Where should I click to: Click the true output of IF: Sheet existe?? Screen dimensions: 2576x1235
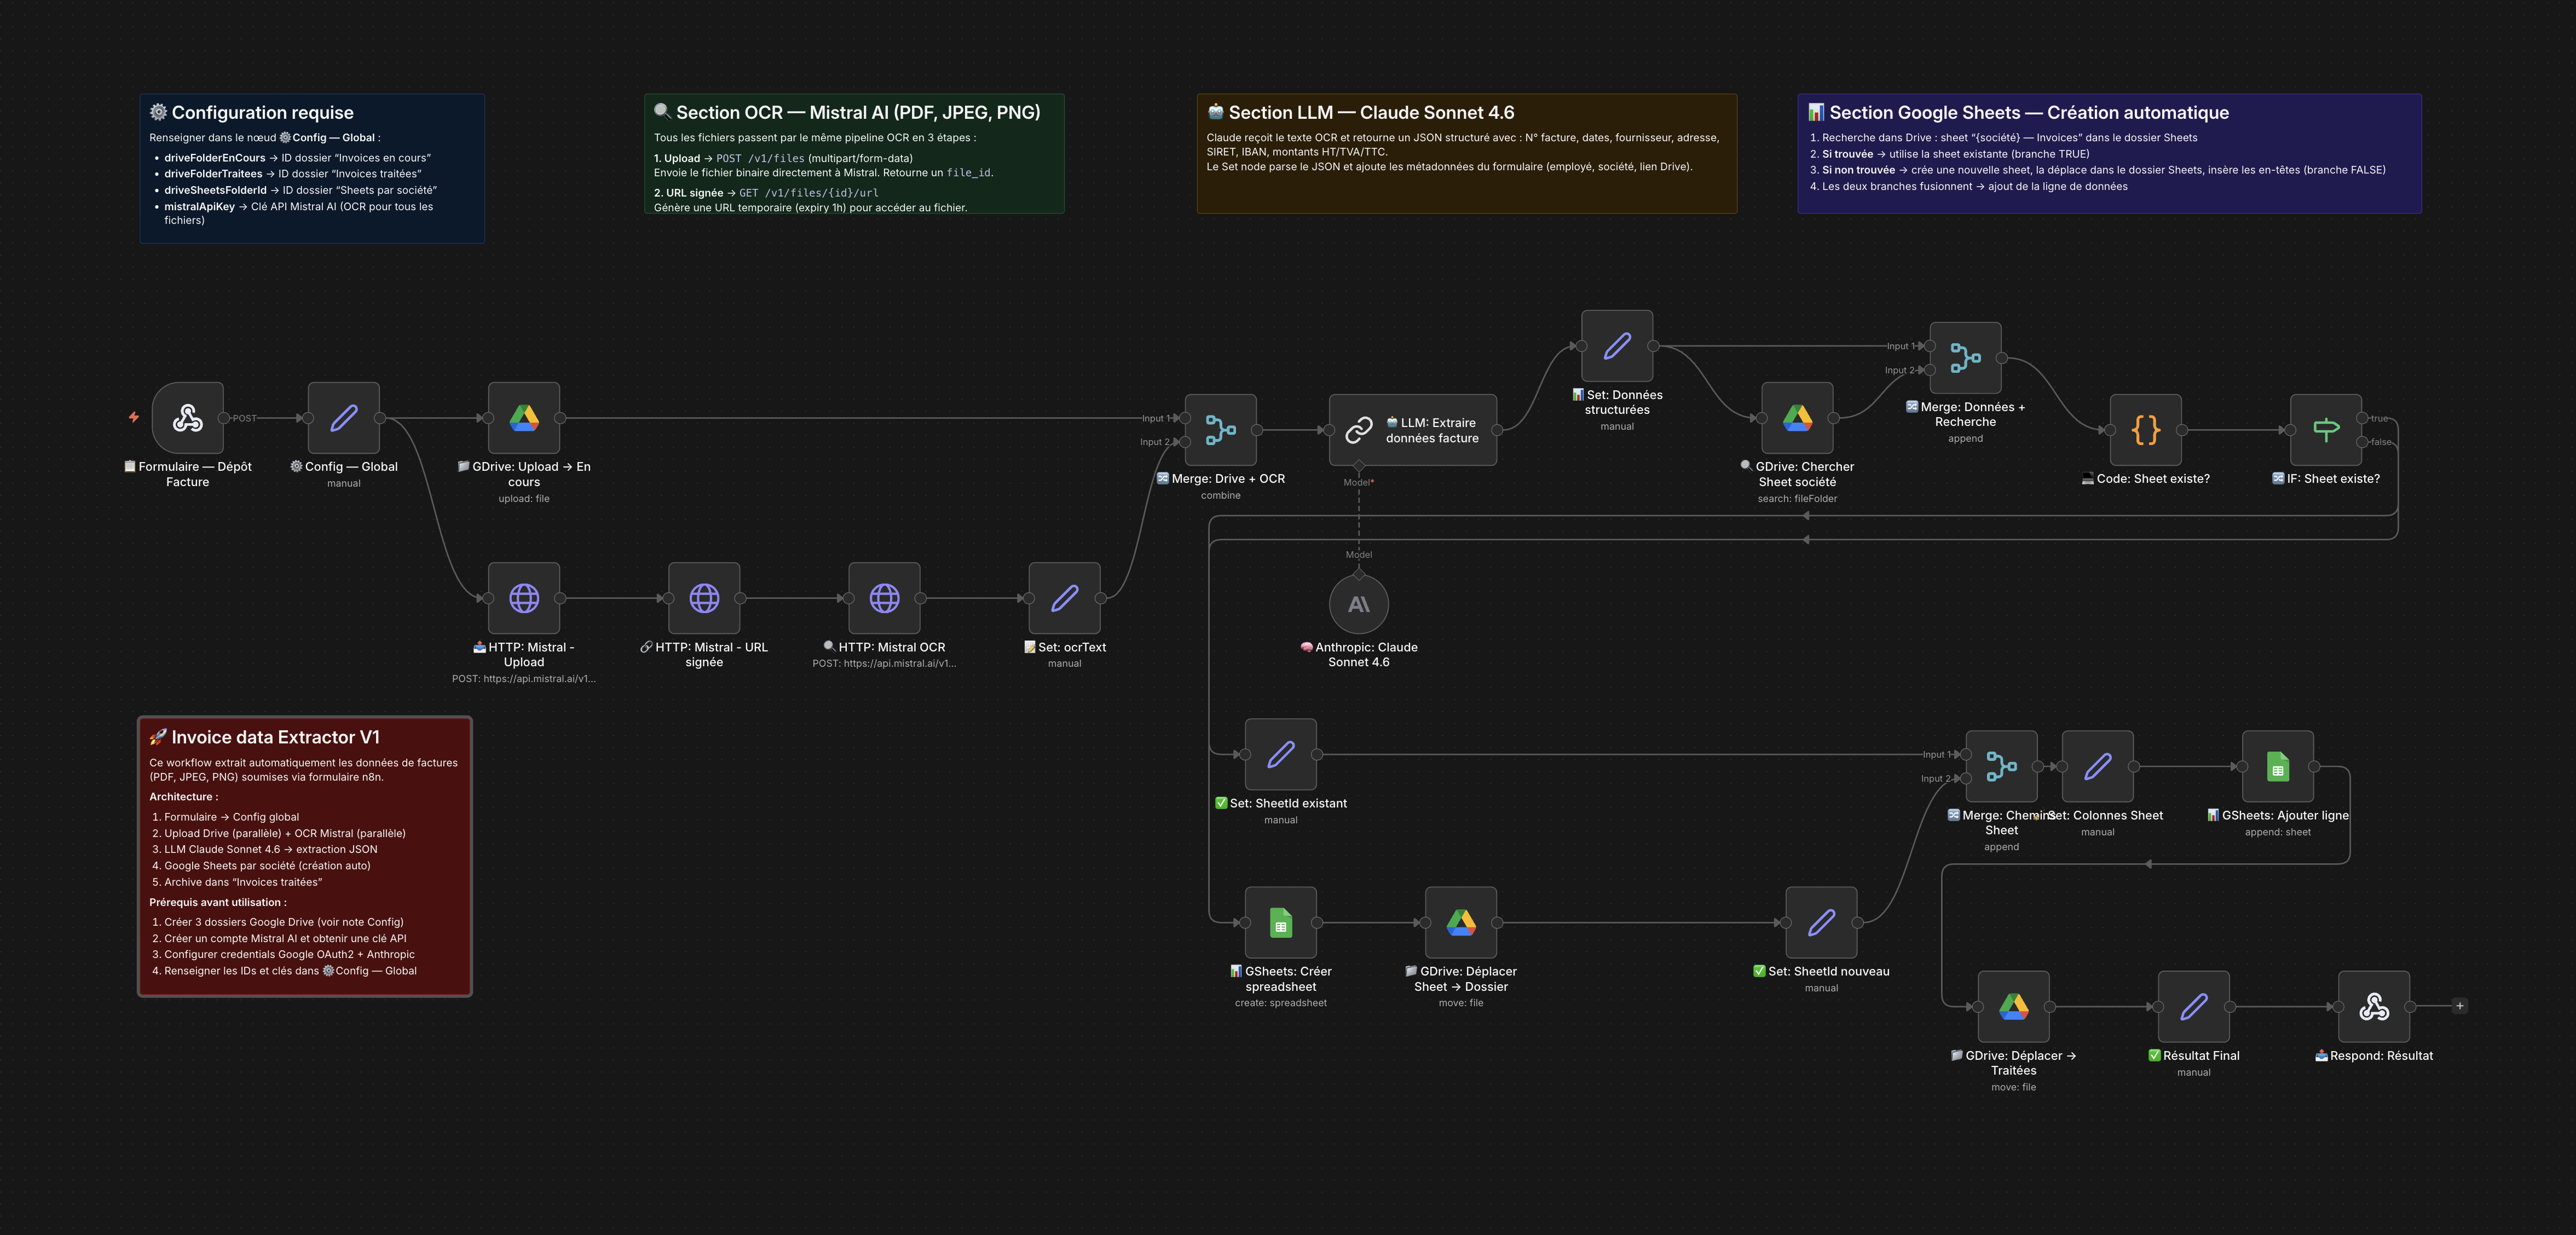tap(2363, 418)
